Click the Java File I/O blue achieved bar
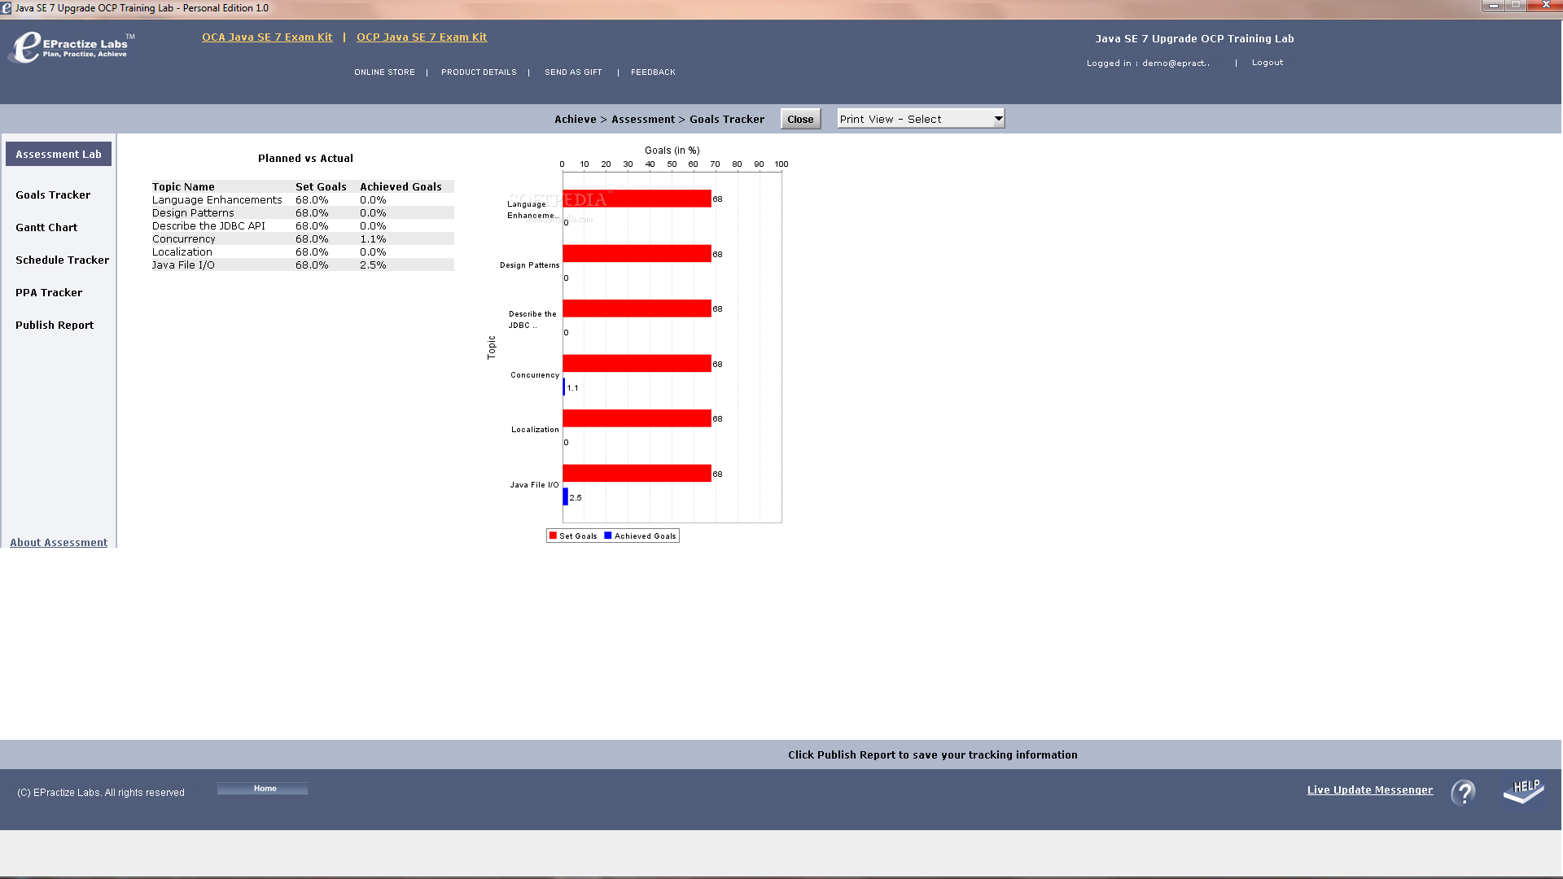The height and width of the screenshot is (879, 1563). tap(565, 496)
